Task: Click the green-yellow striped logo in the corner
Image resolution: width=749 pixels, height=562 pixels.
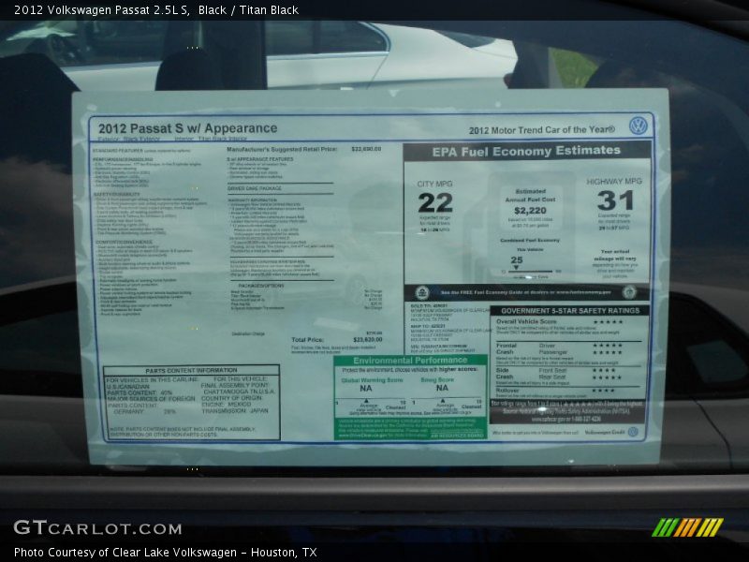Action: 687,527
